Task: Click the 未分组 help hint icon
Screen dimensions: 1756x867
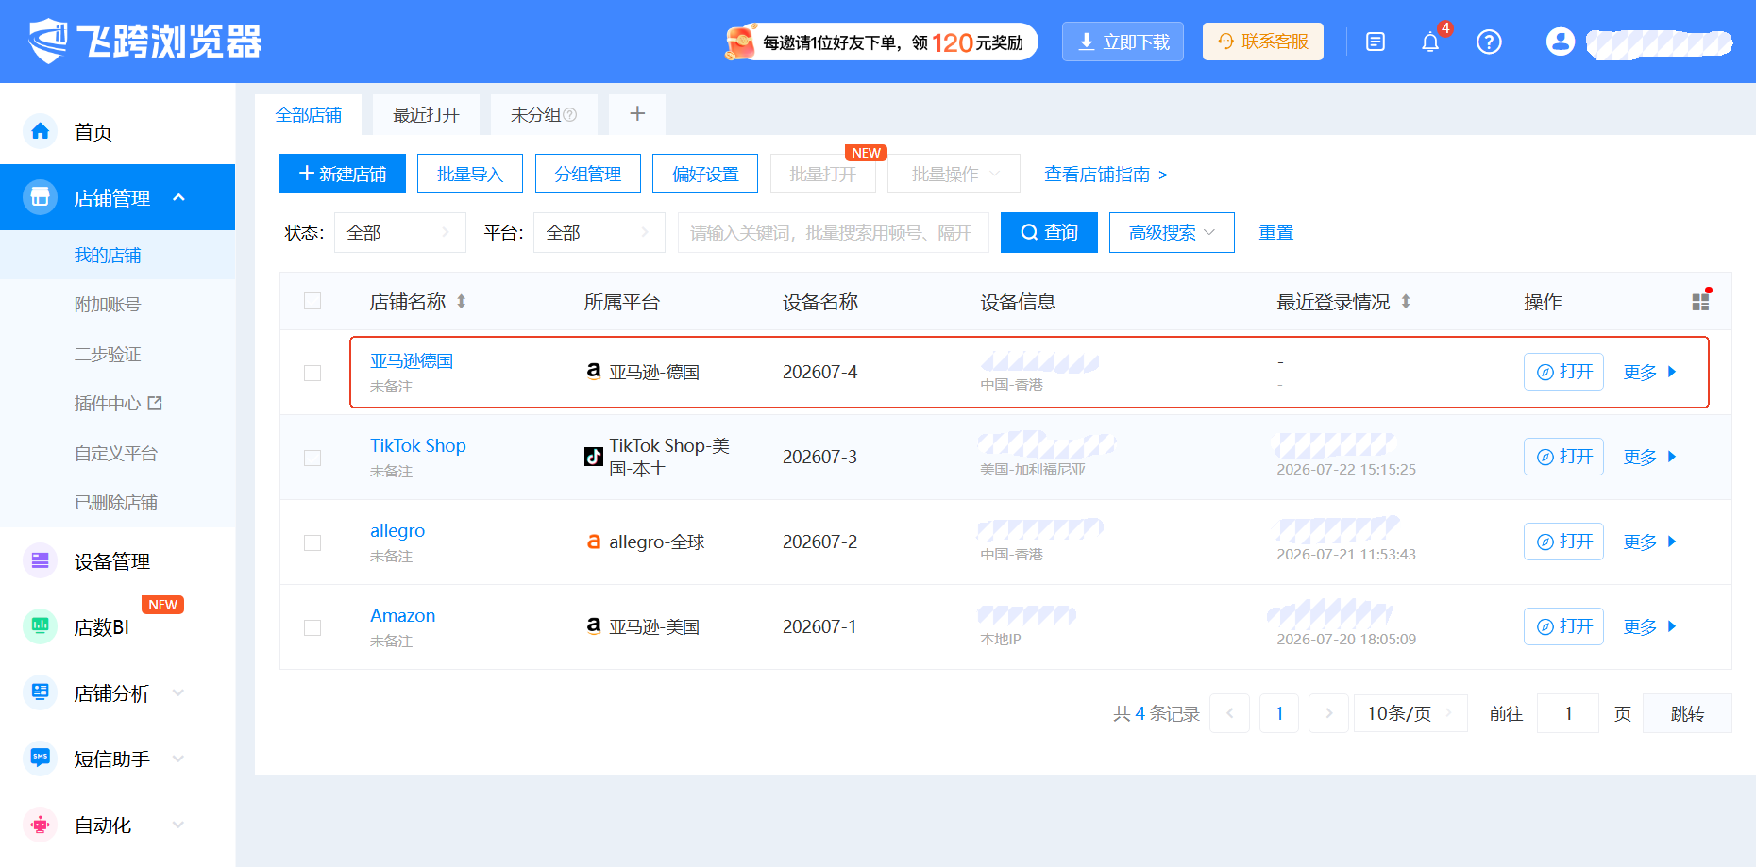Action: tap(569, 115)
